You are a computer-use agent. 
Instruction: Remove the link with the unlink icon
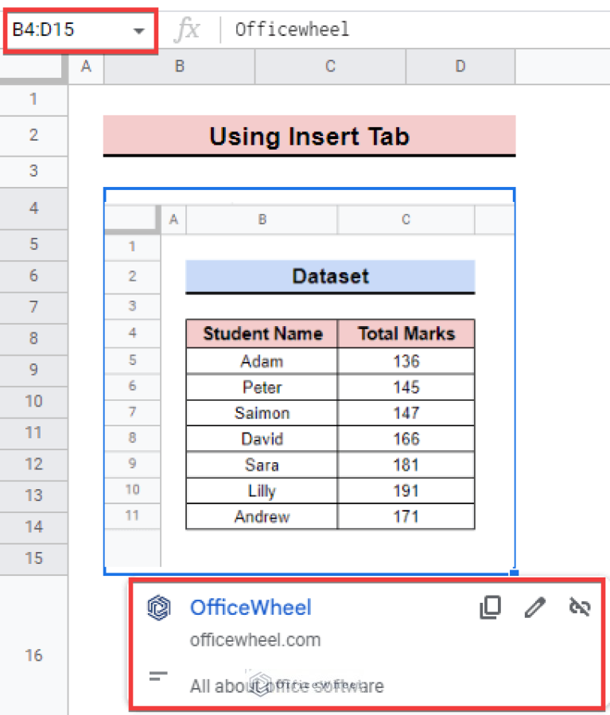point(579,607)
